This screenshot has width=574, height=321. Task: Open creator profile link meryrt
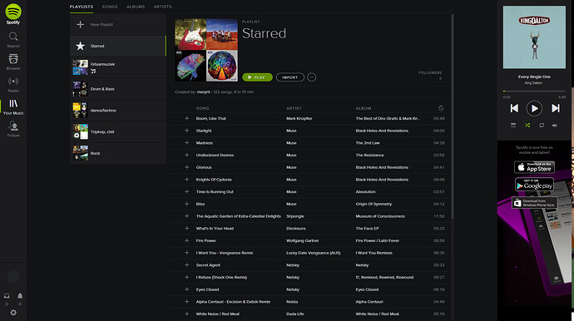pyautogui.click(x=204, y=91)
